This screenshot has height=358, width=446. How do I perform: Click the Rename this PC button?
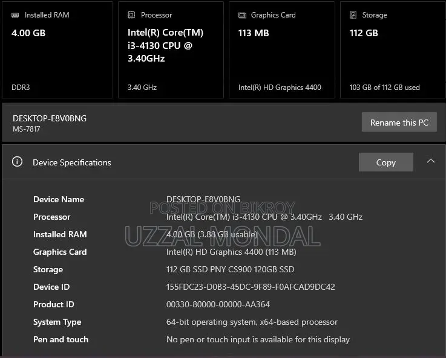click(399, 122)
